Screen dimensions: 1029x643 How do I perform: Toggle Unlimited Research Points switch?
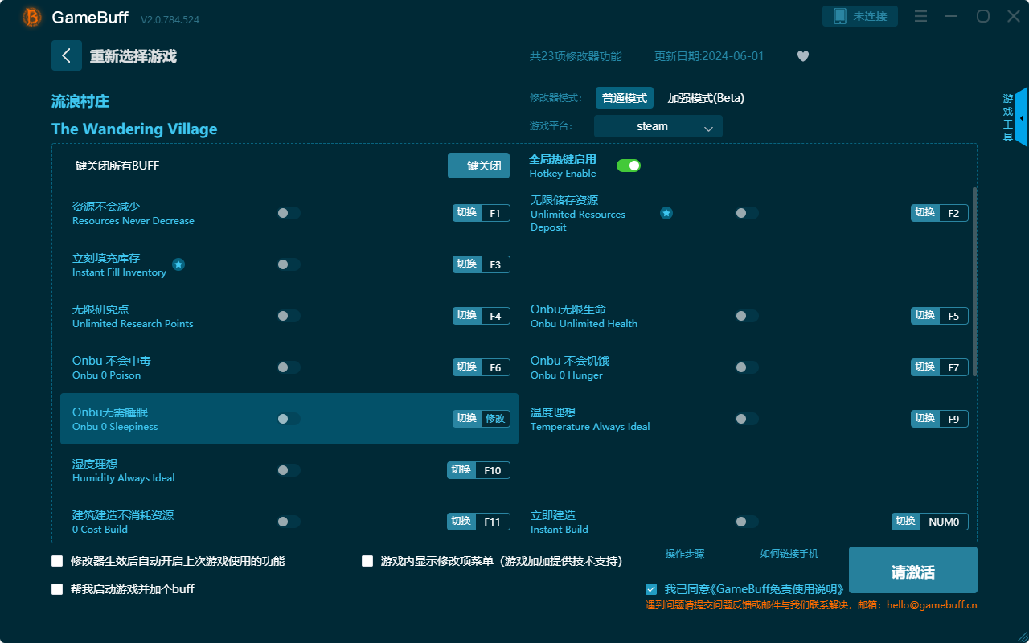(289, 316)
